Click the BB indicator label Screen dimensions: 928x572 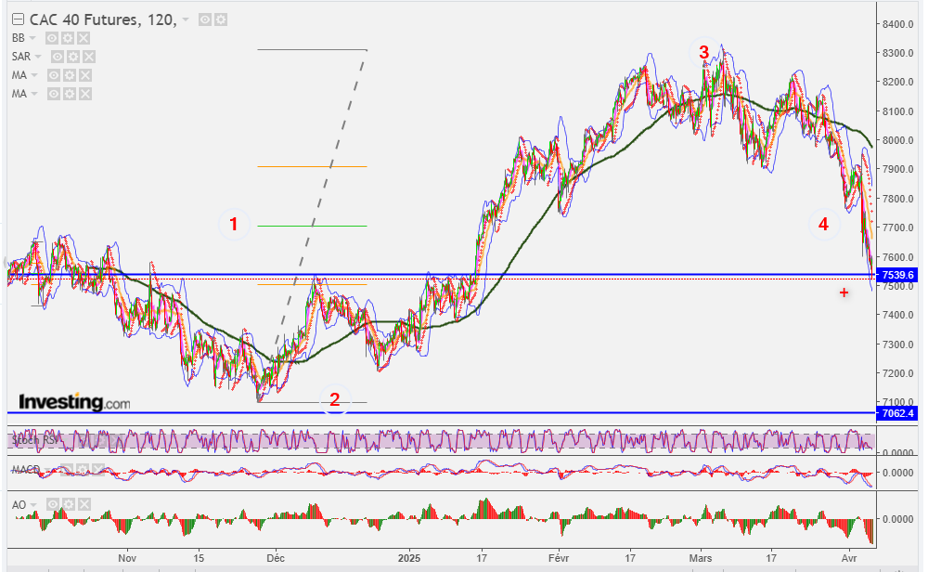click(19, 38)
